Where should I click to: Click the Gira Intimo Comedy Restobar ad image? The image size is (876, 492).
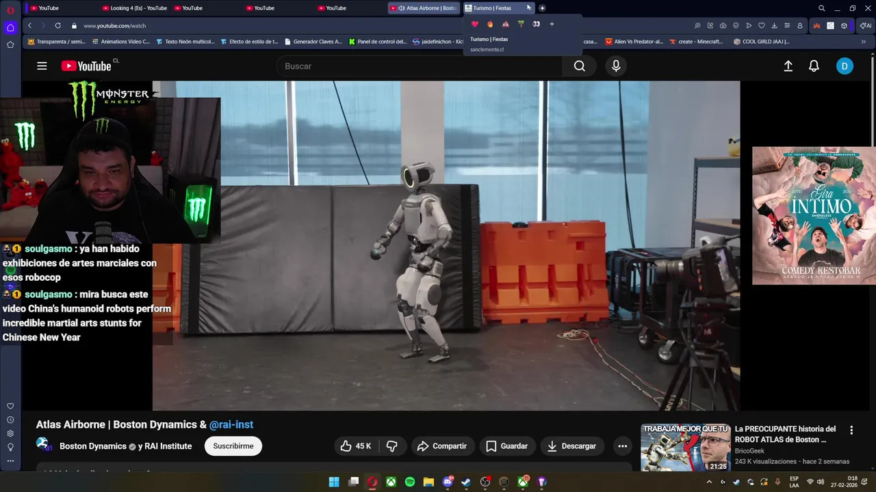tap(814, 216)
